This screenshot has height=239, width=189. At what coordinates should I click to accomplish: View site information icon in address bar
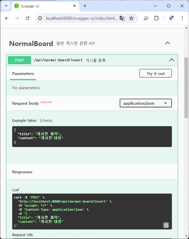click(x=40, y=18)
